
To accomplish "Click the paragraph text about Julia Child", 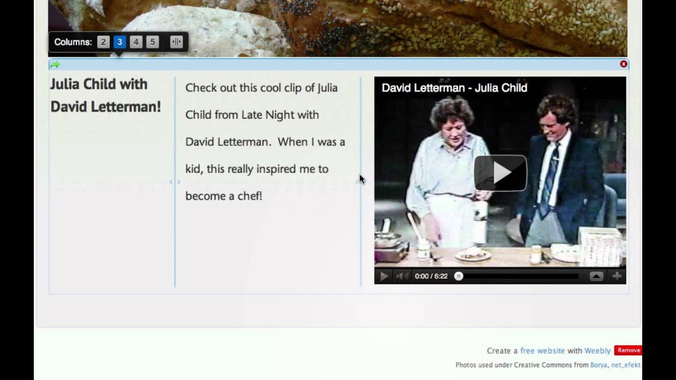I will pyautogui.click(x=265, y=141).
